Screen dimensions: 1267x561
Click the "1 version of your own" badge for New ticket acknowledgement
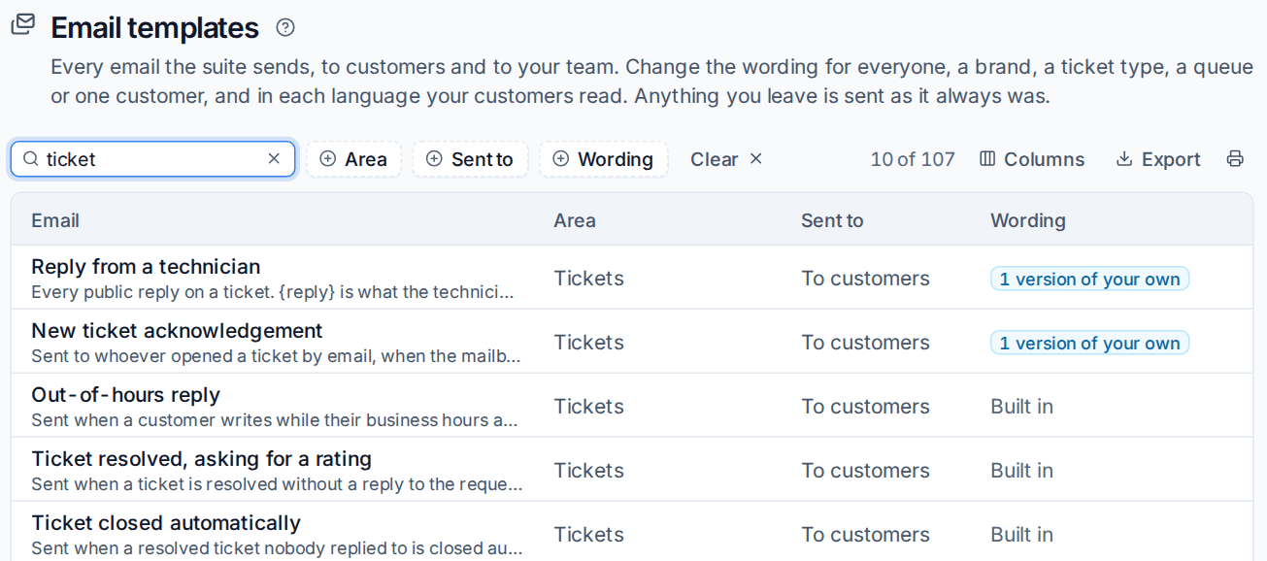coord(1089,343)
